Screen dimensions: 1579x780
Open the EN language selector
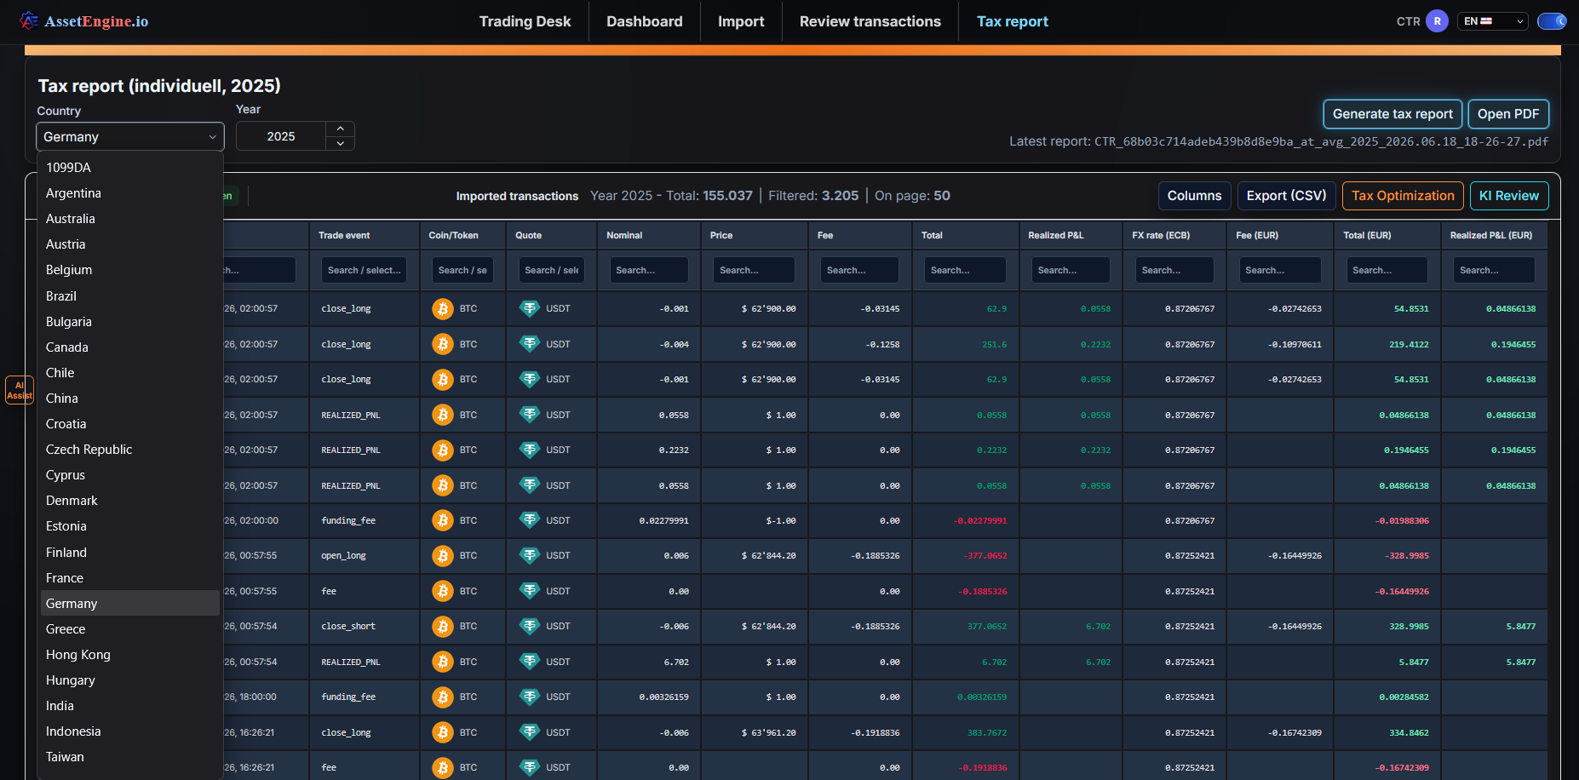click(x=1493, y=21)
